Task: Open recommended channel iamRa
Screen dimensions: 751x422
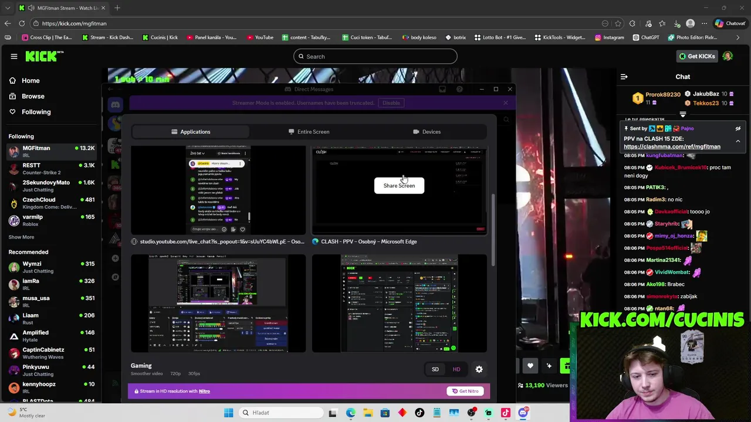Action: [51, 284]
